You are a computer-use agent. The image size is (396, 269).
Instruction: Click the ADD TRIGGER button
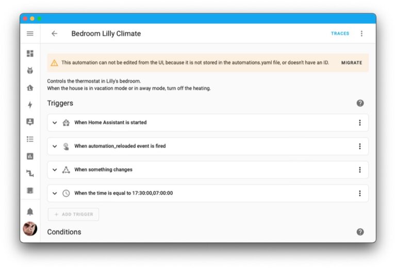pyautogui.click(x=73, y=214)
